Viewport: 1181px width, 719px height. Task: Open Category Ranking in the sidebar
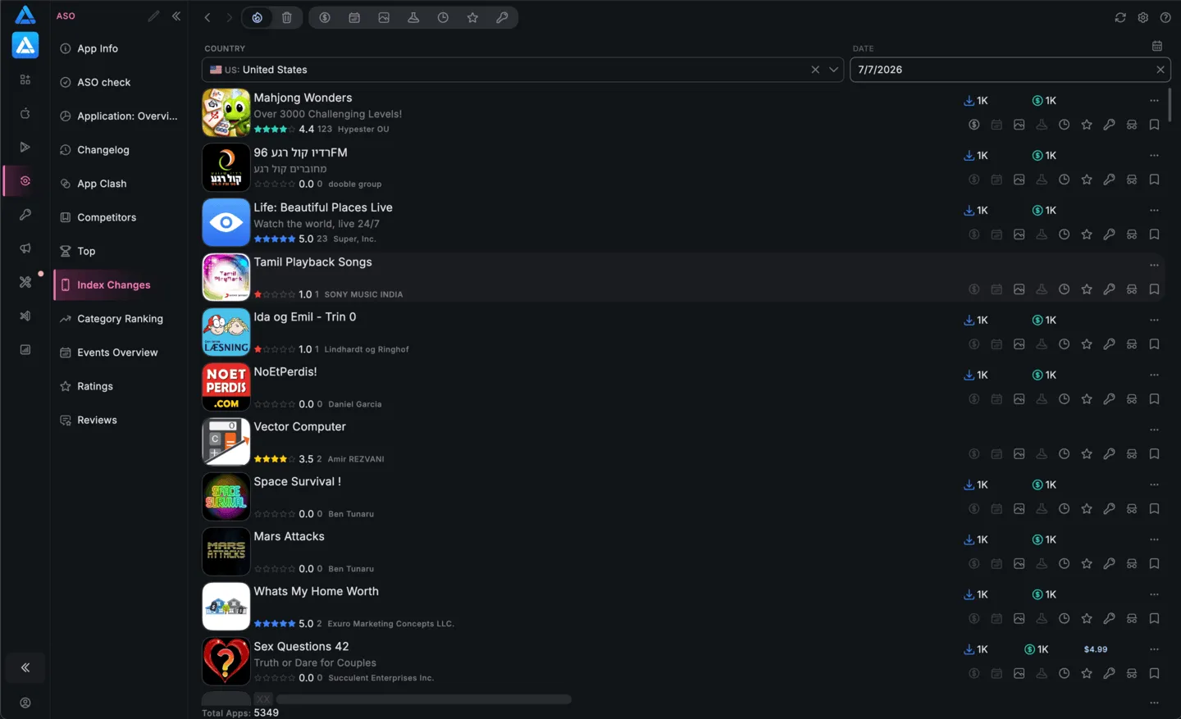pos(120,319)
